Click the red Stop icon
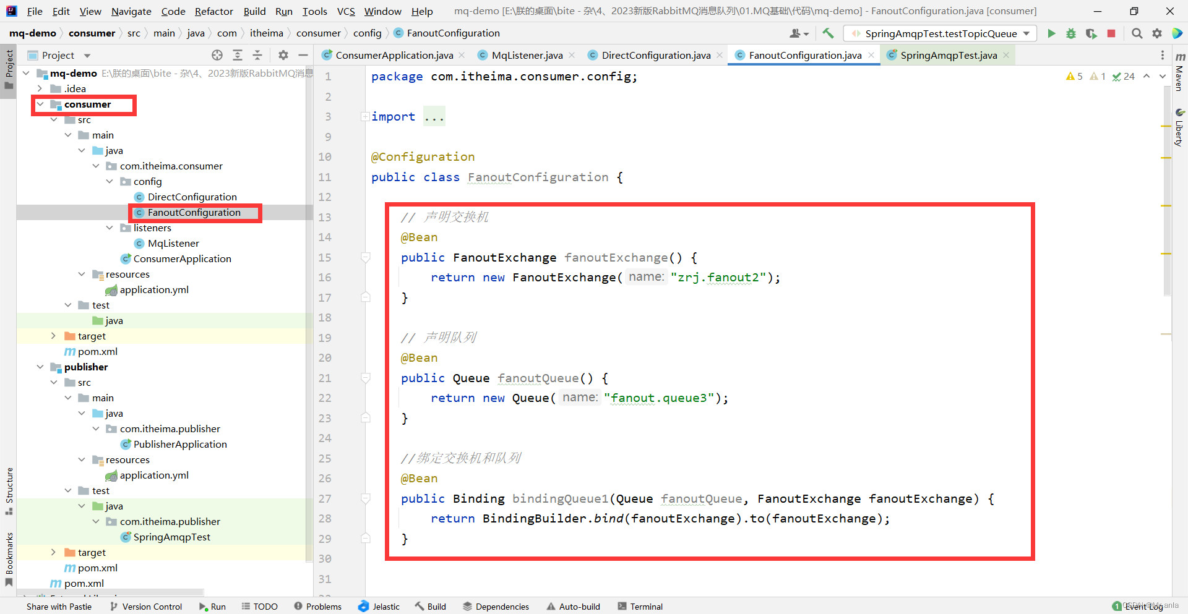Viewport: 1188px width, 614px height. pyautogui.click(x=1111, y=33)
